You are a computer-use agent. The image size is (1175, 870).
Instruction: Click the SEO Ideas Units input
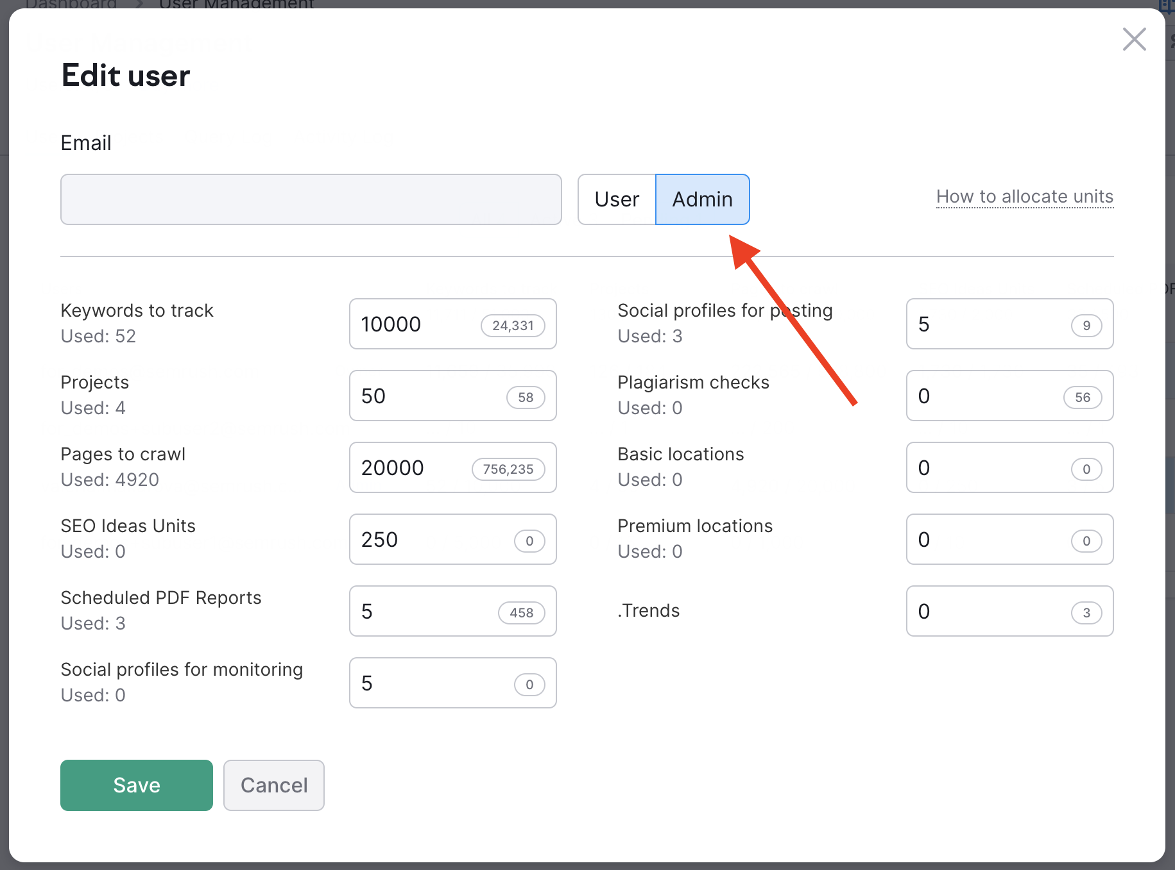tap(430, 540)
